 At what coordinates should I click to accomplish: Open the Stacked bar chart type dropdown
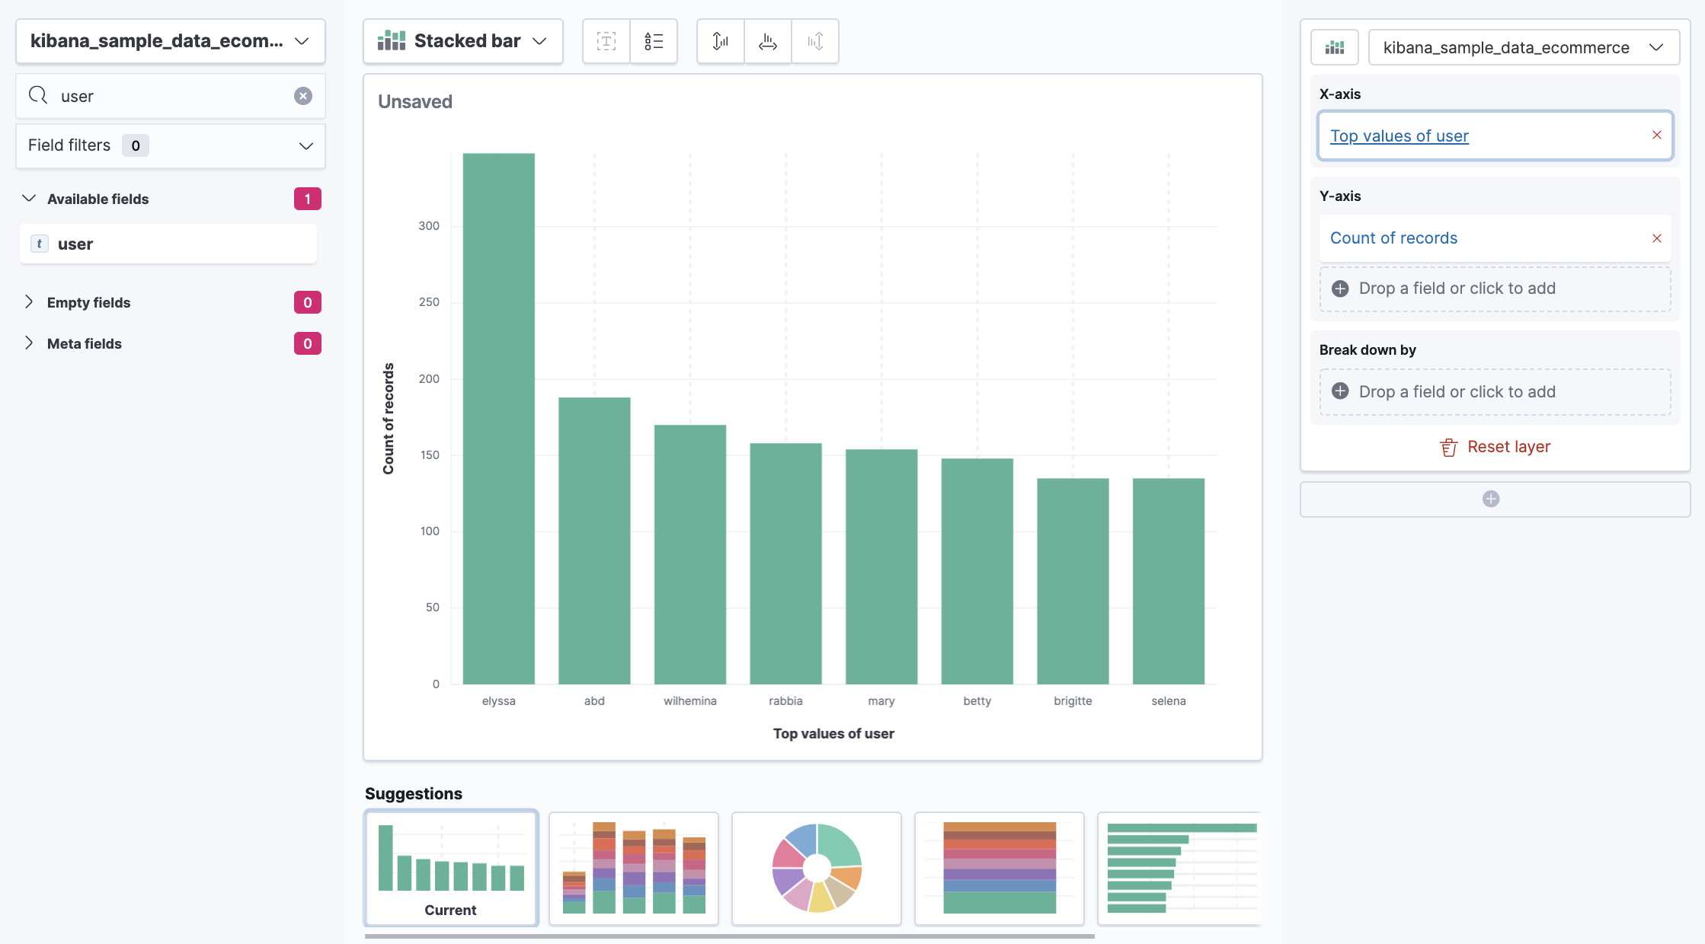(462, 41)
